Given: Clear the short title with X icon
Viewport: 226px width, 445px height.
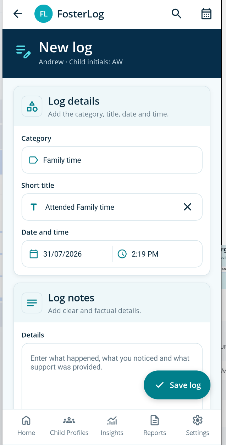Looking at the screenshot, I should point(187,207).
